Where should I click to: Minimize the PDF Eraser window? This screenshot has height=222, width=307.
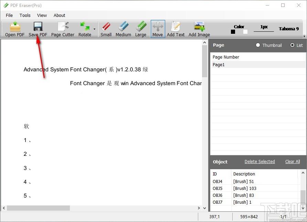(267, 5)
